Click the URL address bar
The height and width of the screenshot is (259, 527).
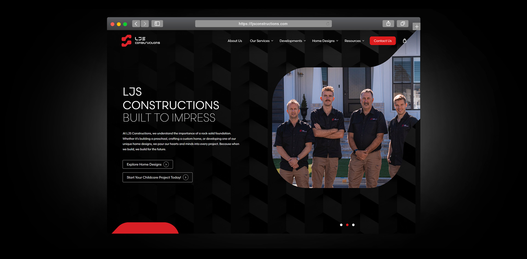(263, 24)
